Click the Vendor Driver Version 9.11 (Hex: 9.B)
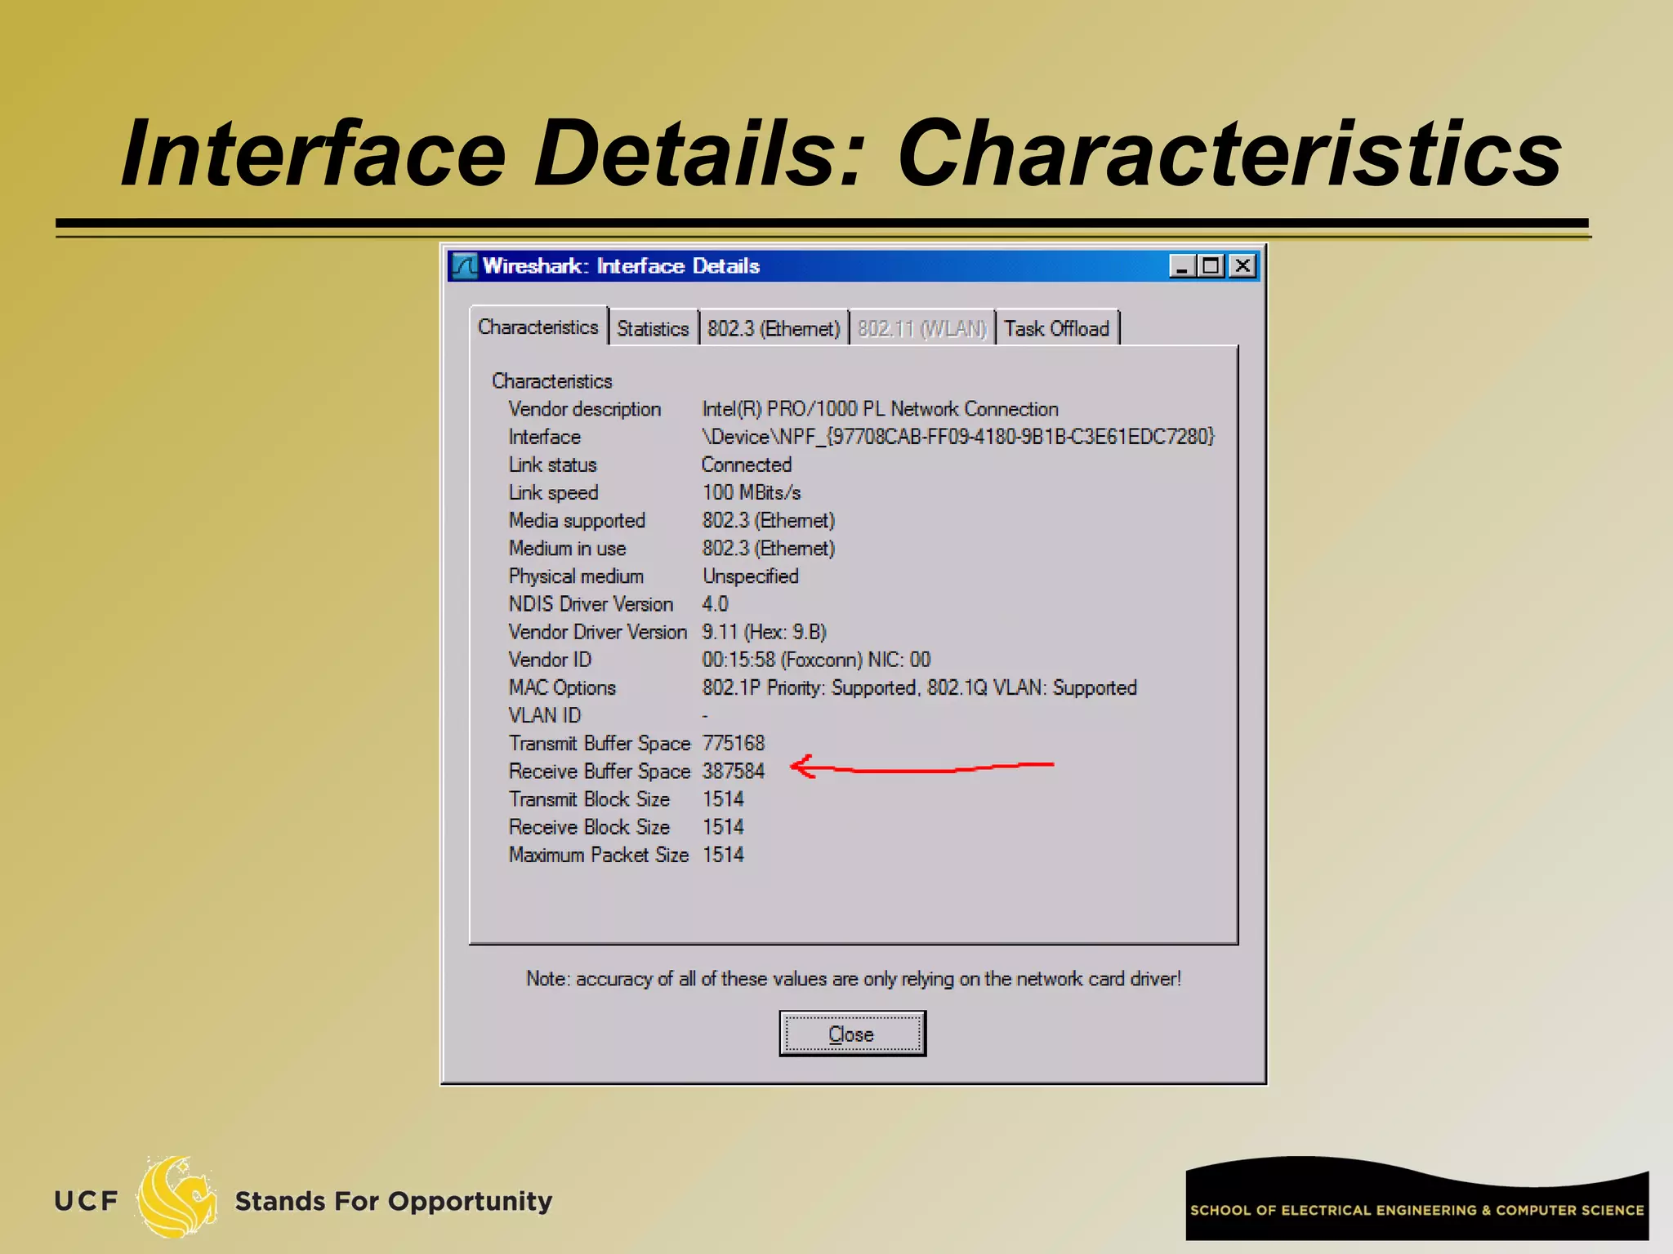 (765, 632)
